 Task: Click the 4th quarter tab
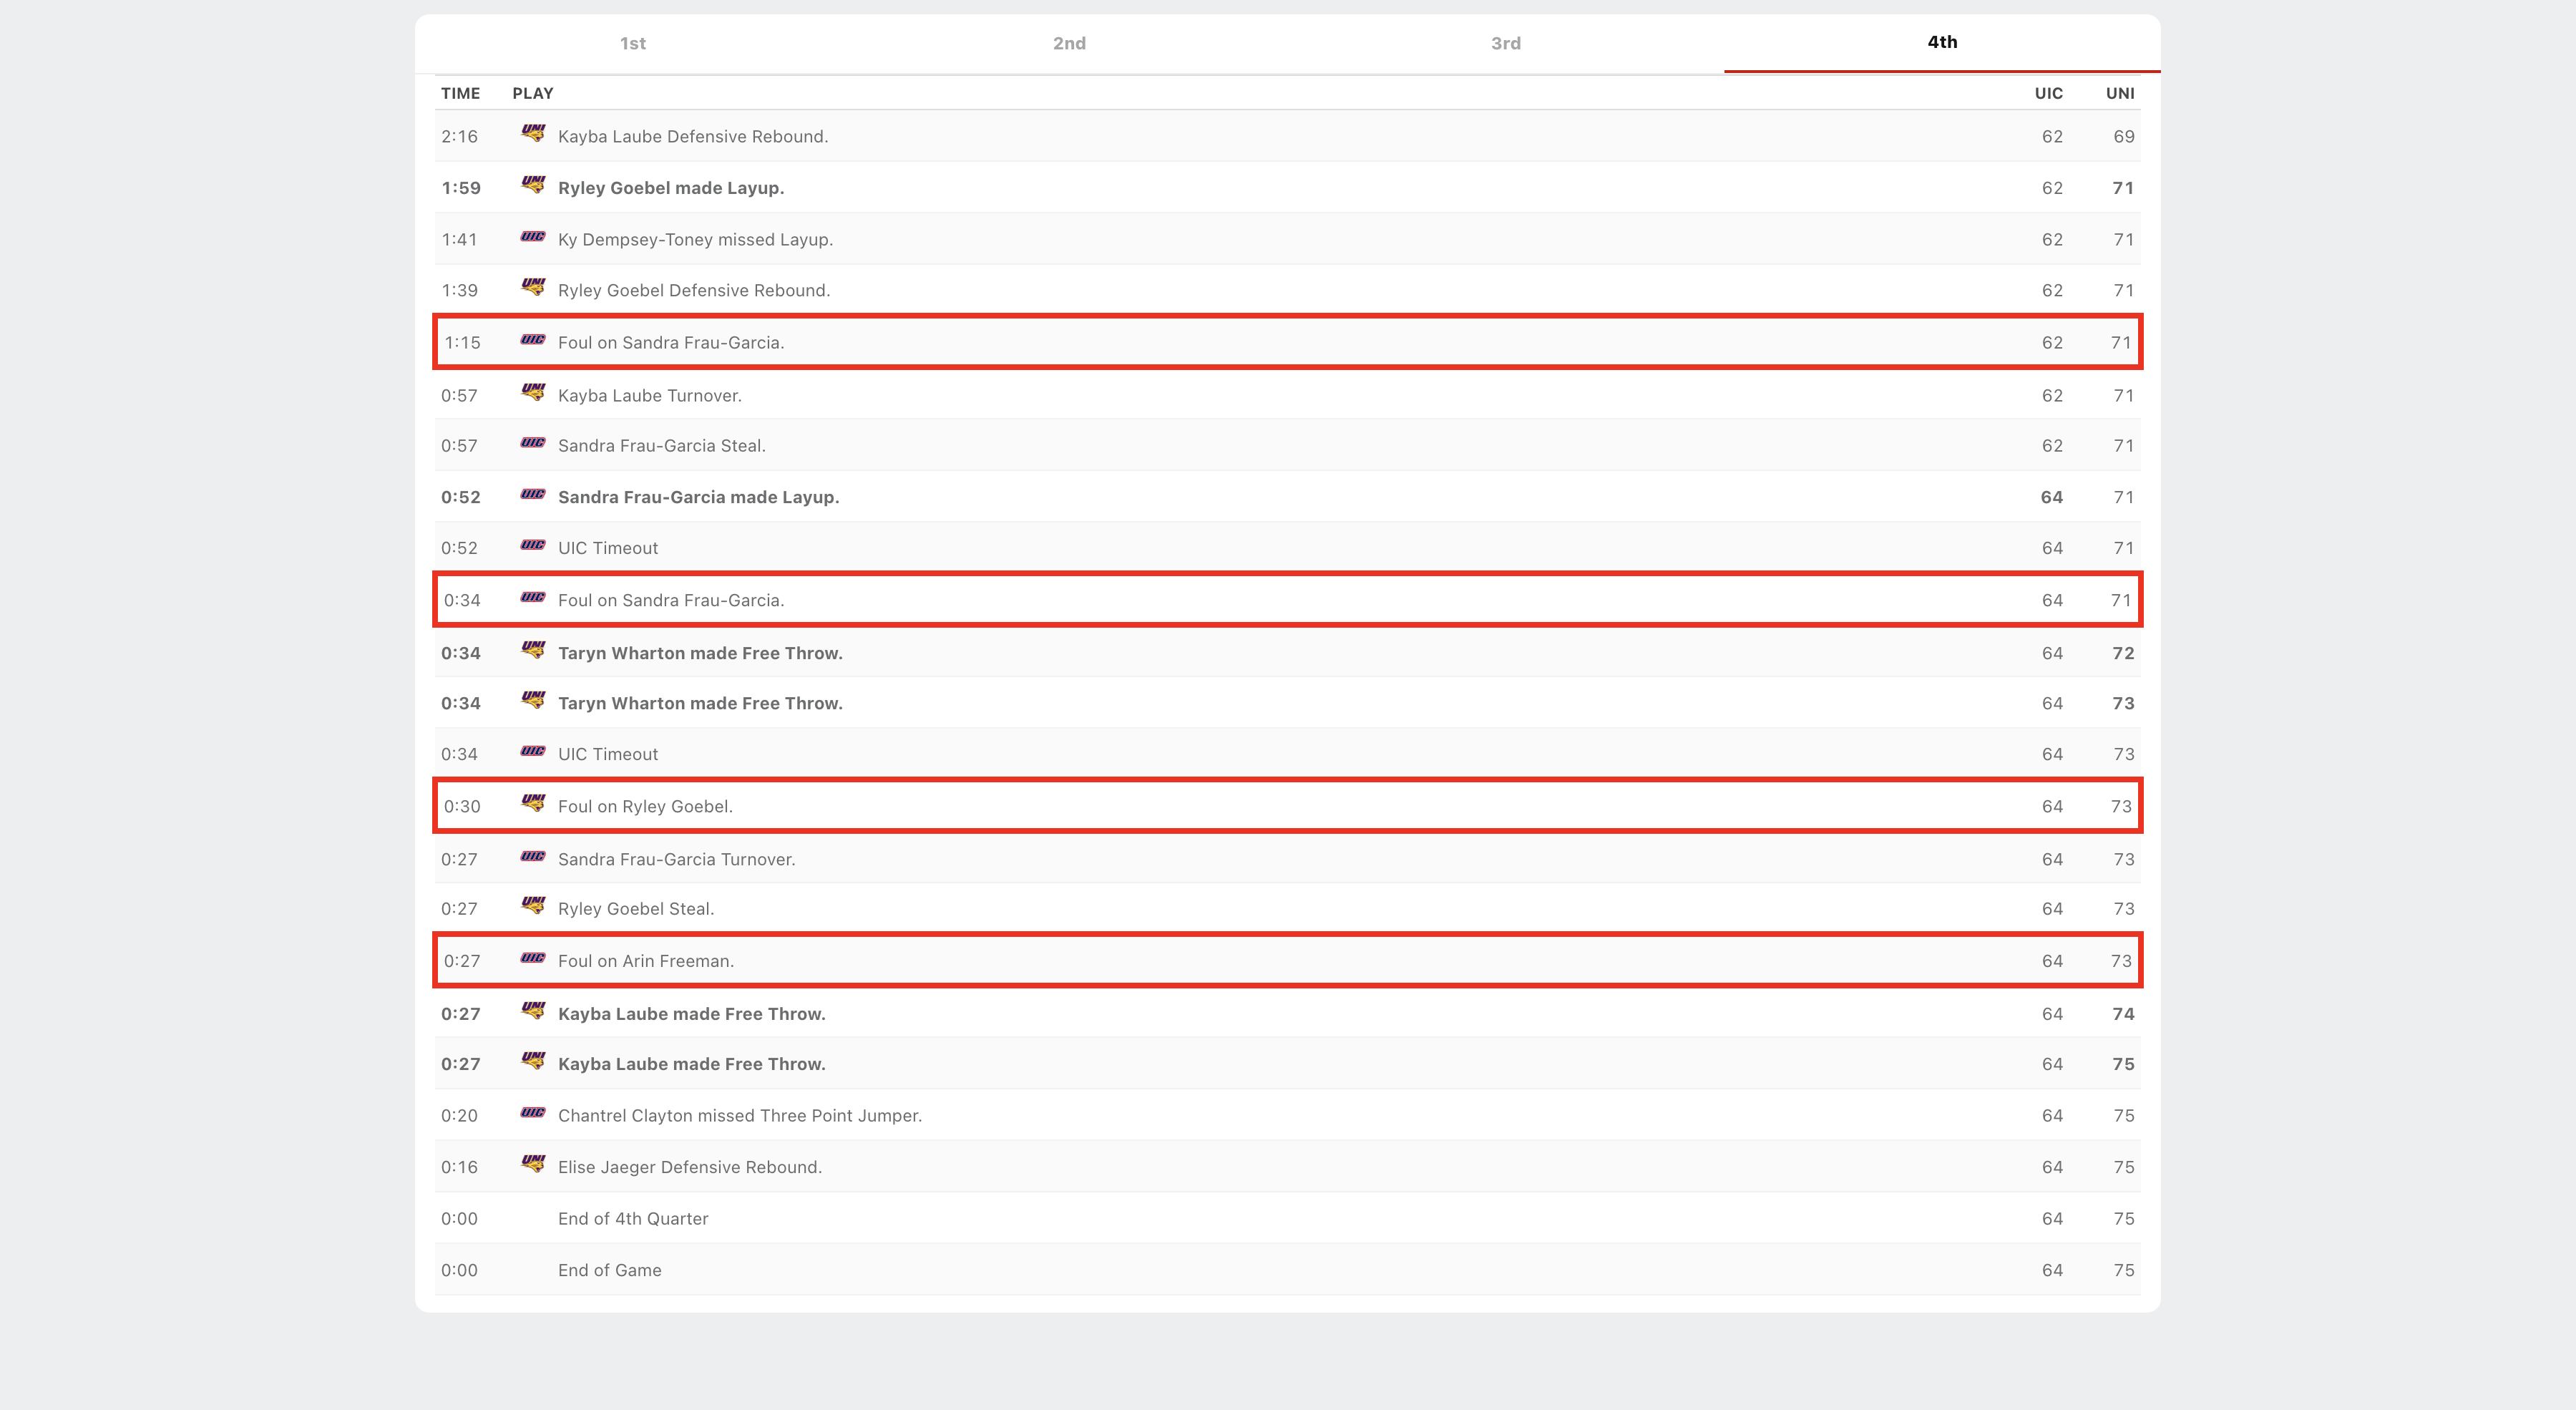pyautogui.click(x=1942, y=42)
